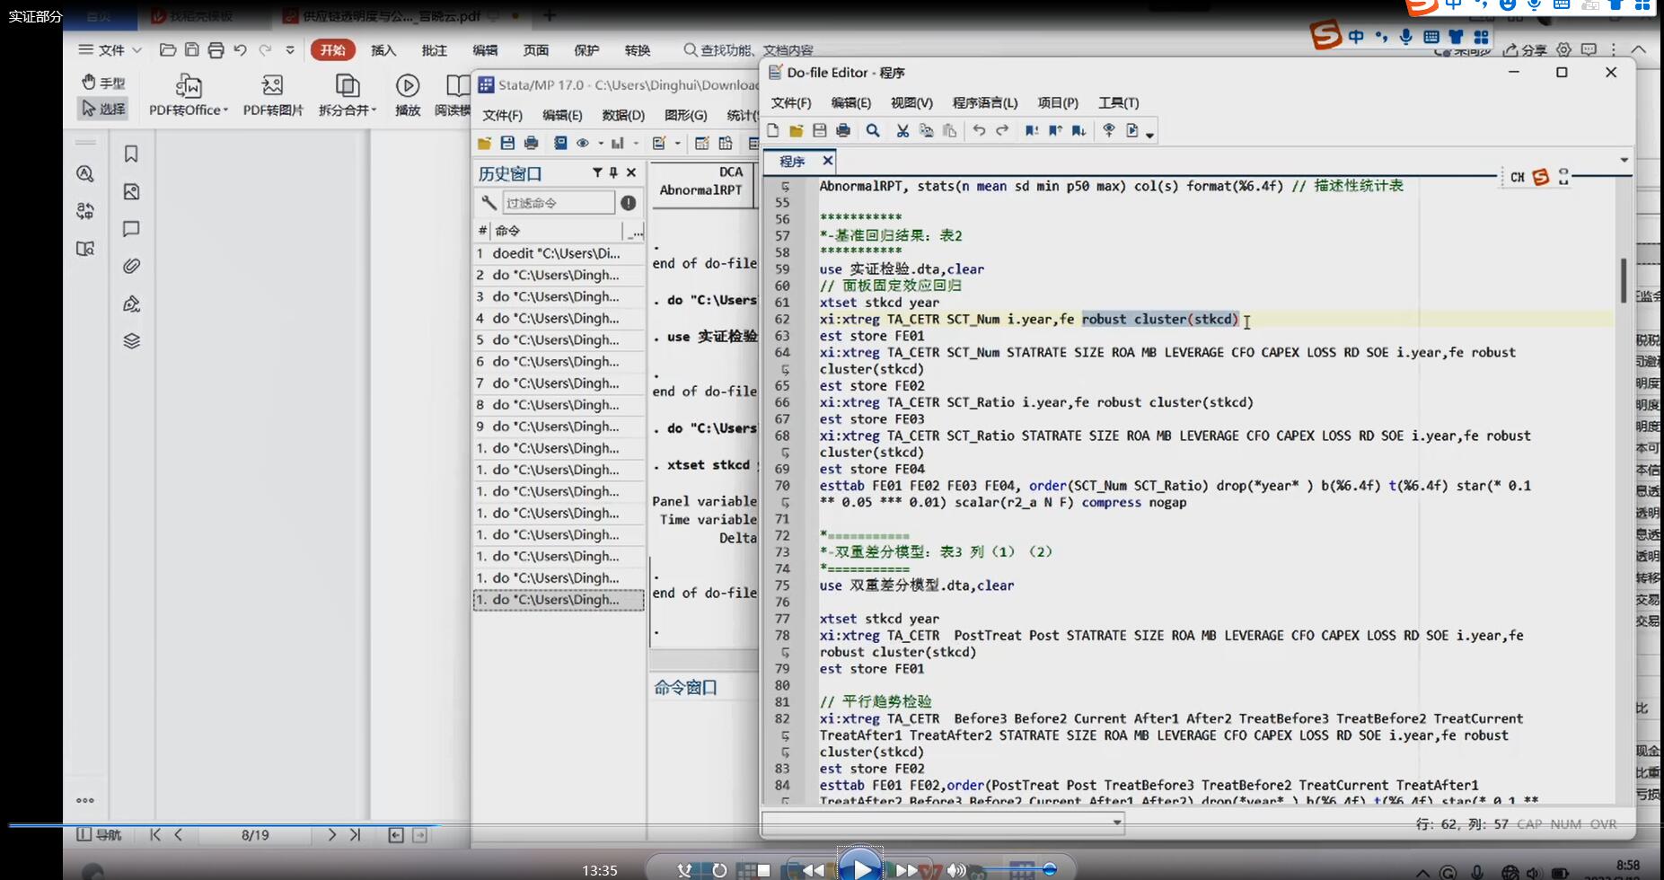
Task: Pin the 历史窗口 history panel
Action: tap(614, 172)
